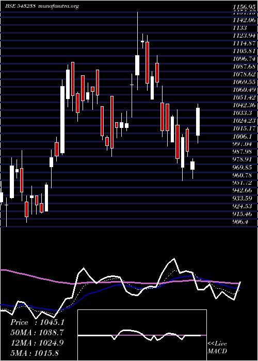Select the 906.4 price axis label

click(x=241, y=222)
